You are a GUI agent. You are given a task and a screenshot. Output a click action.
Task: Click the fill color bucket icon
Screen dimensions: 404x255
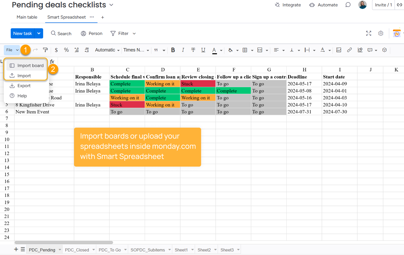[230, 50]
